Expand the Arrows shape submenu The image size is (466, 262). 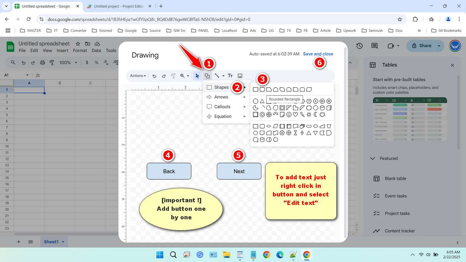point(221,97)
